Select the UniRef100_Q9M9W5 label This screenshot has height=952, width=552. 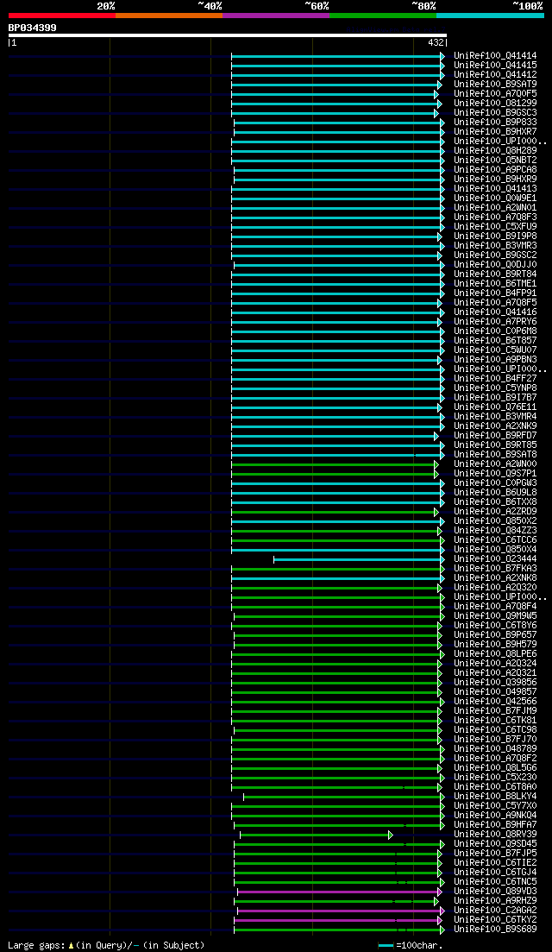495,615
